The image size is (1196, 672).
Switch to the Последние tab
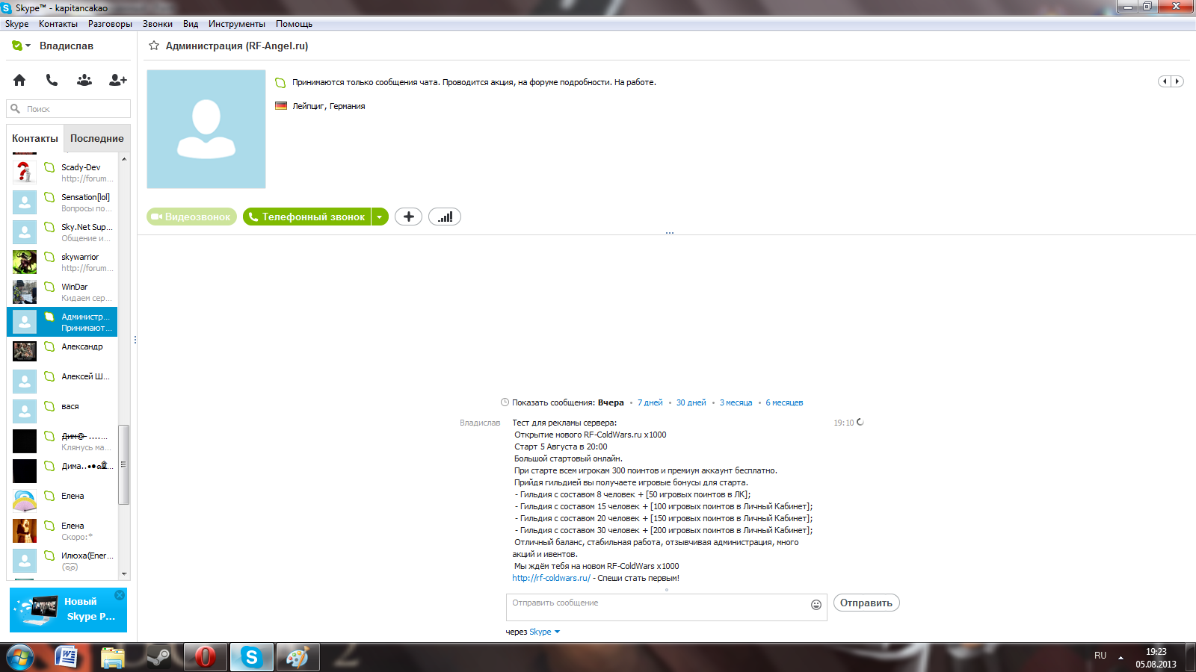[x=97, y=138]
